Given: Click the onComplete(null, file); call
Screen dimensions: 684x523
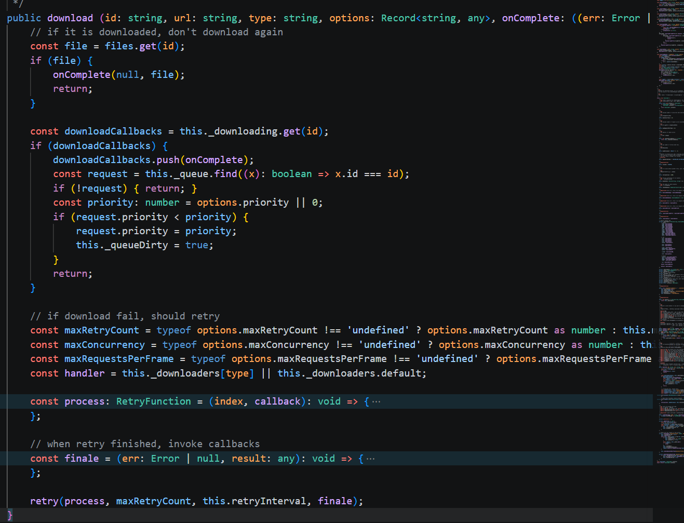Looking at the screenshot, I should coord(119,75).
